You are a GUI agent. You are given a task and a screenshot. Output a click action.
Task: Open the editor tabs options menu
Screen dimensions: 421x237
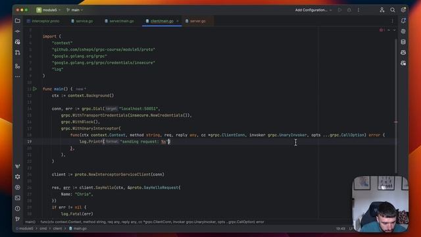coord(392,21)
